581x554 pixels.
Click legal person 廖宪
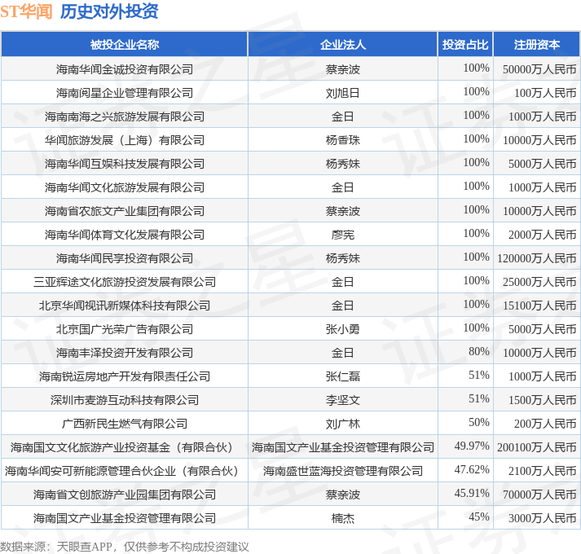(343, 235)
